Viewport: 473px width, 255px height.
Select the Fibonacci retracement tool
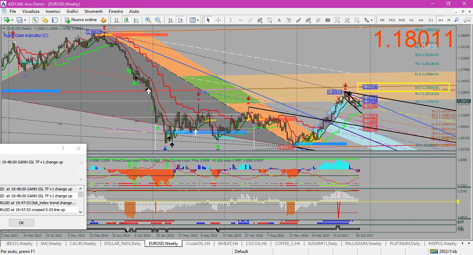tap(269, 20)
